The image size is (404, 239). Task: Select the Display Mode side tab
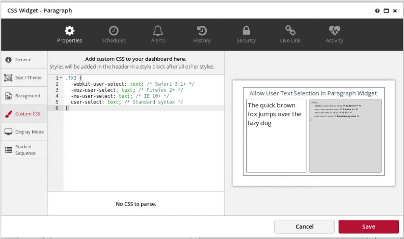24,132
